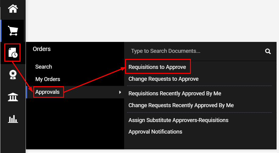Click the blue active marker beside Approvals

click(27, 92)
